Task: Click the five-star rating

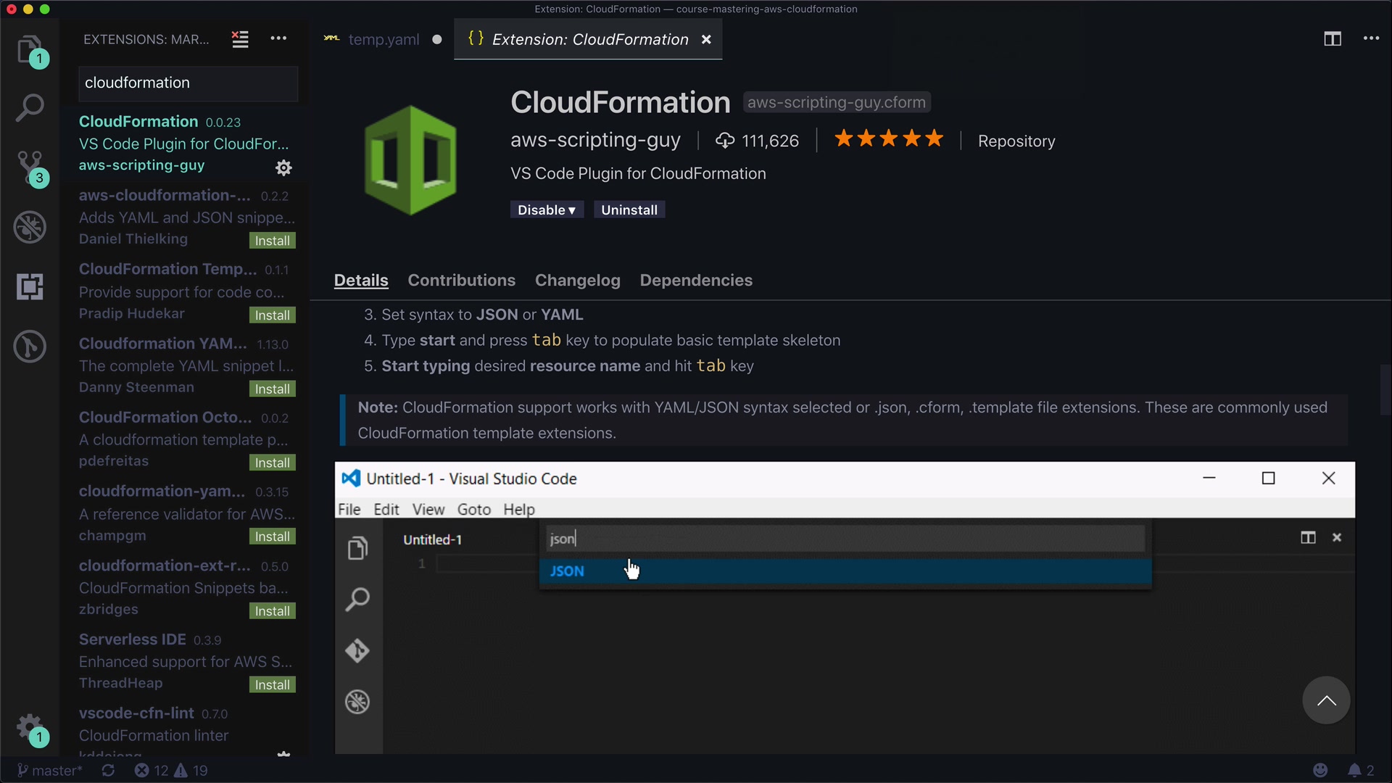Action: (x=888, y=139)
